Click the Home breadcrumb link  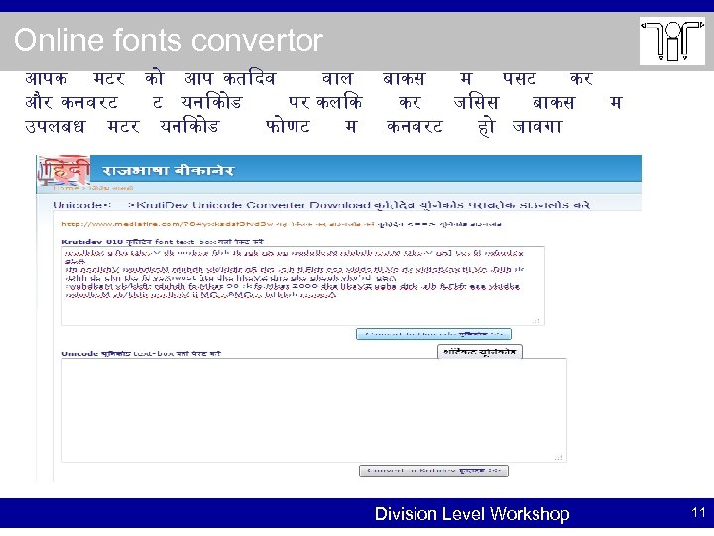pyautogui.click(x=66, y=188)
